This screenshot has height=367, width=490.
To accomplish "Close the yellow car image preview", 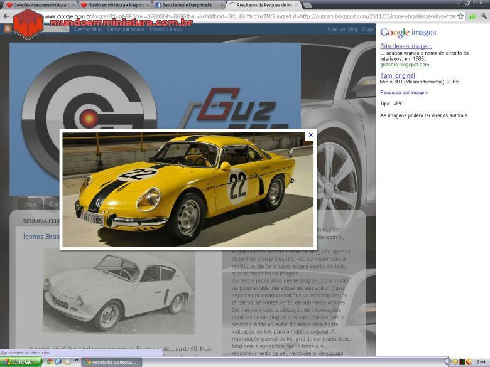I will point(310,135).
